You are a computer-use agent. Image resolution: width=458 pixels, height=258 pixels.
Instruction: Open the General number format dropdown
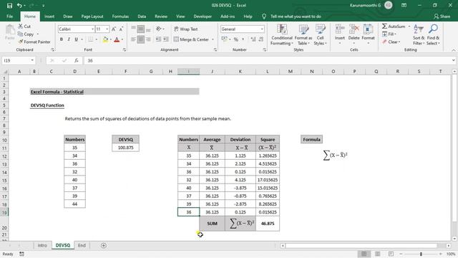point(262,29)
